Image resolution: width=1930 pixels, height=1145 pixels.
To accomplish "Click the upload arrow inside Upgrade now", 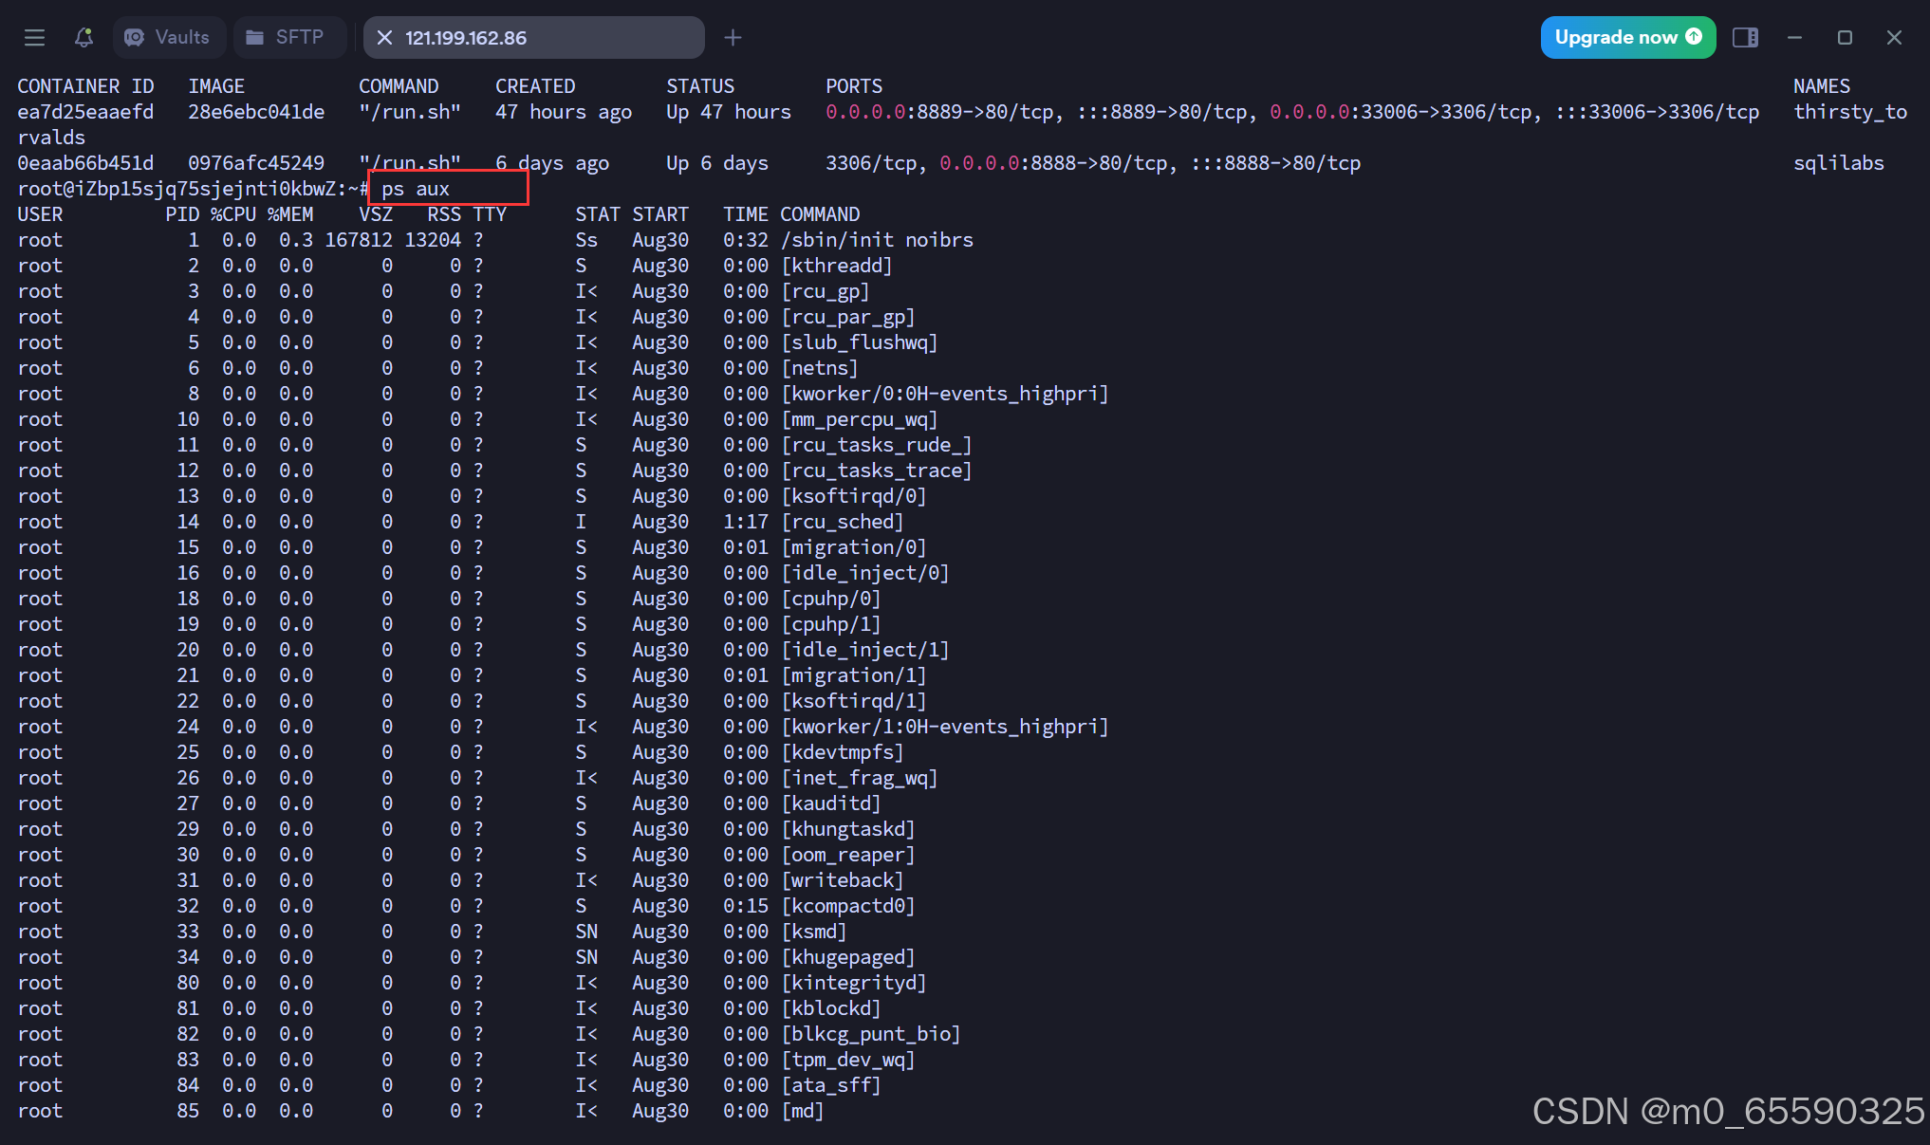I will [1695, 37].
